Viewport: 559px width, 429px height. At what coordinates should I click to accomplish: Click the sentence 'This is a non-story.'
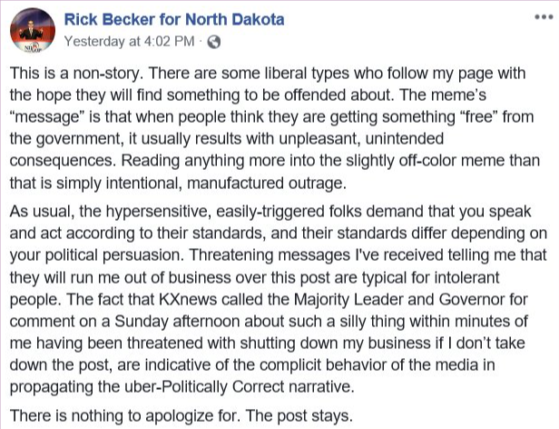(76, 74)
